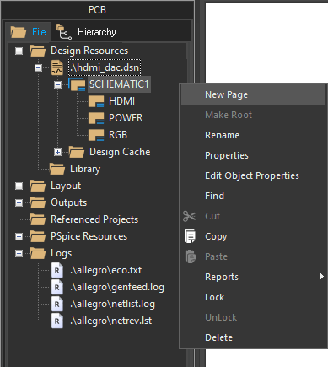Click the File tab folder icon
The width and height of the screenshot is (328, 367).
coord(19,32)
